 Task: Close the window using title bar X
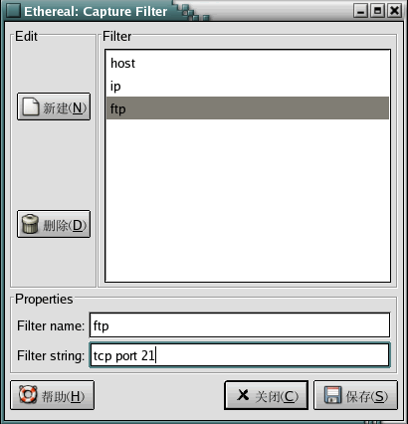click(394, 11)
